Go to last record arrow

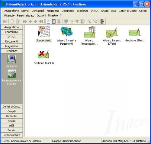pyautogui.click(x=41, y=21)
